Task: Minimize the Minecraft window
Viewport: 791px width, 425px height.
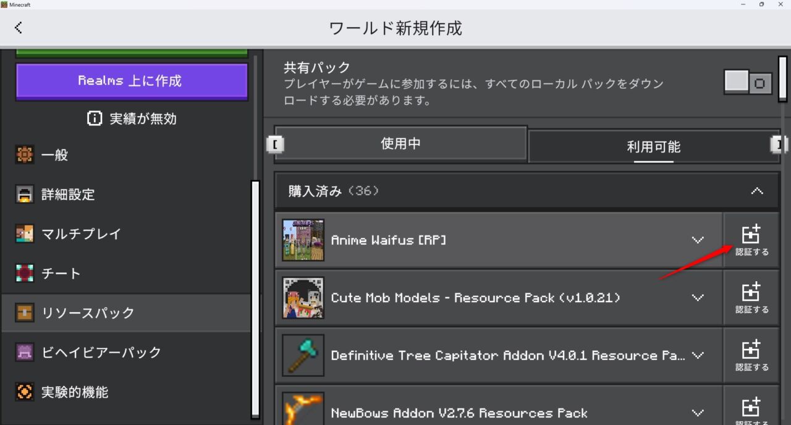Action: point(742,4)
